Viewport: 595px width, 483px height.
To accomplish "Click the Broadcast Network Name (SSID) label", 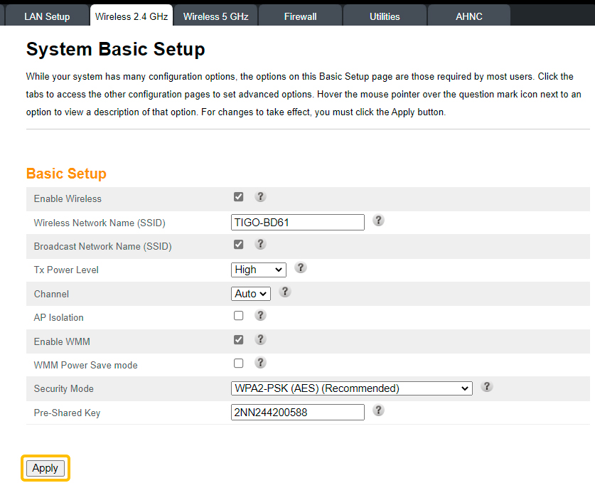I will pyautogui.click(x=102, y=246).
